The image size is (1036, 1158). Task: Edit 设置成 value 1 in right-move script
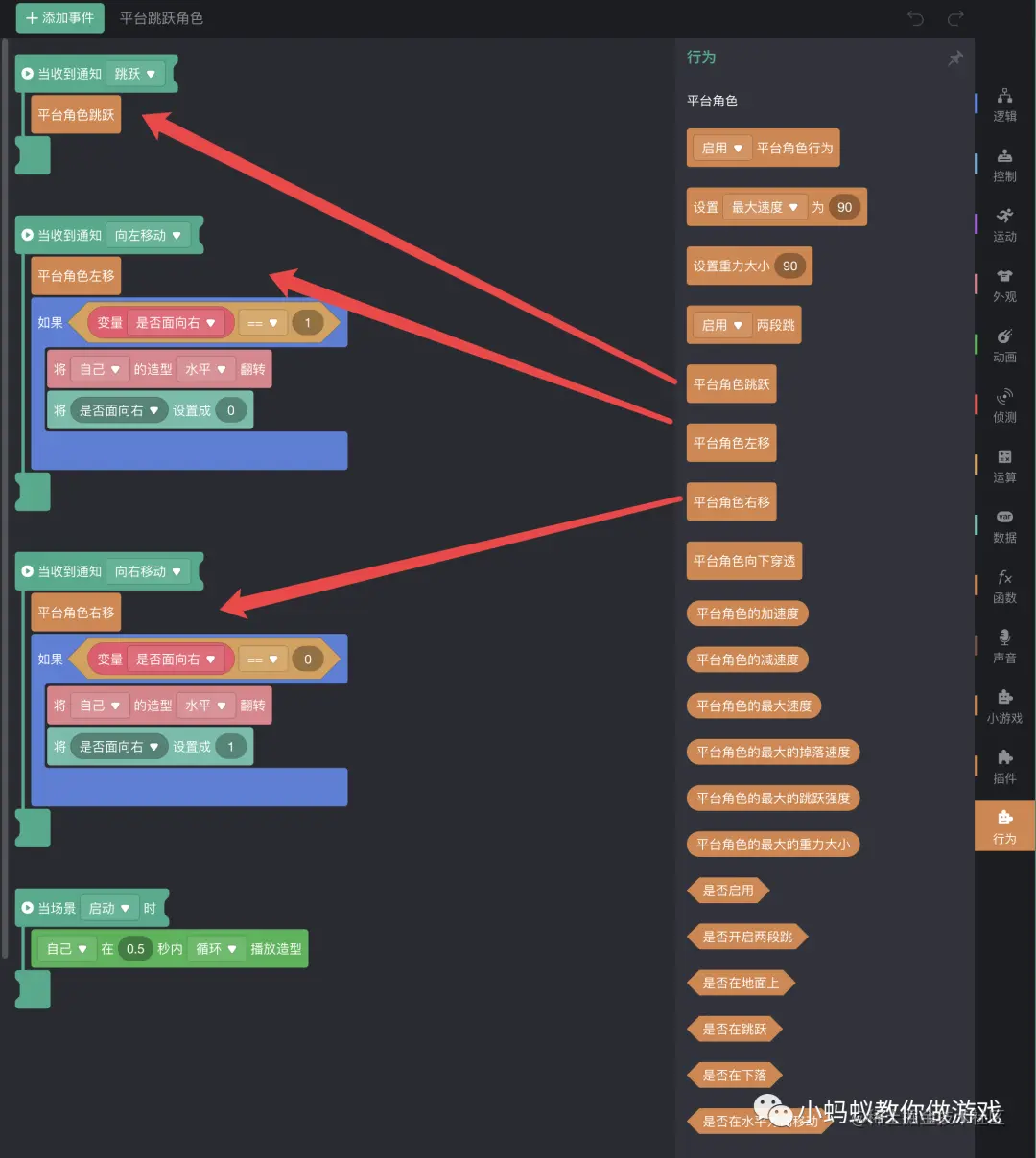230,747
